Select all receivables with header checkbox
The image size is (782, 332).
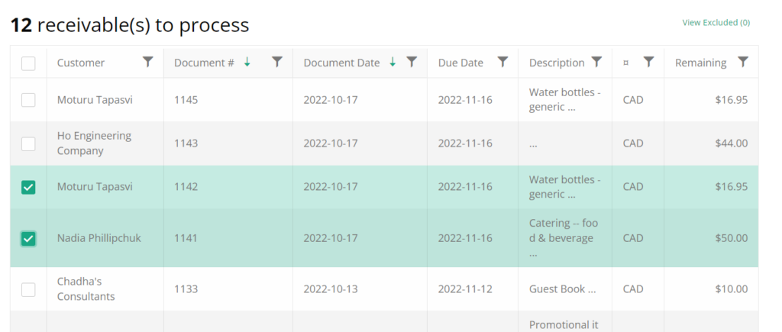[28, 63]
